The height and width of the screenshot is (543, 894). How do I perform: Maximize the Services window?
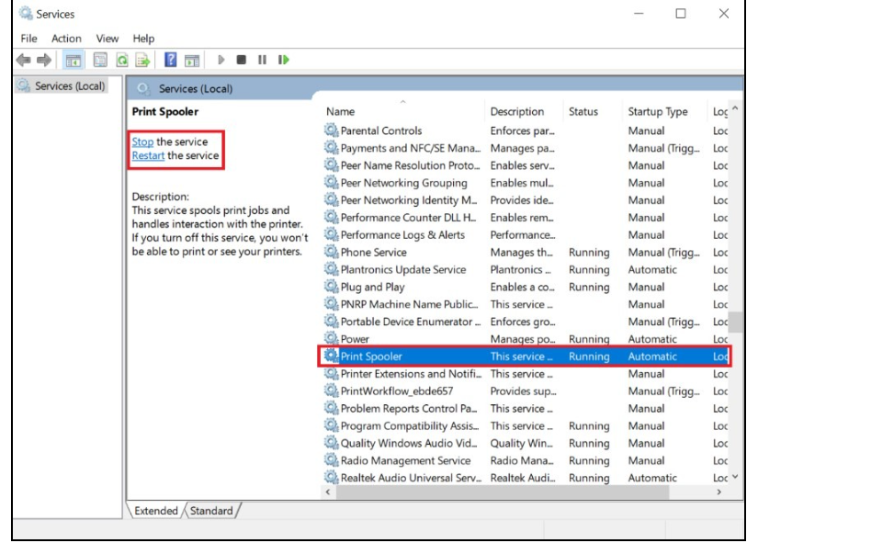pos(681,13)
